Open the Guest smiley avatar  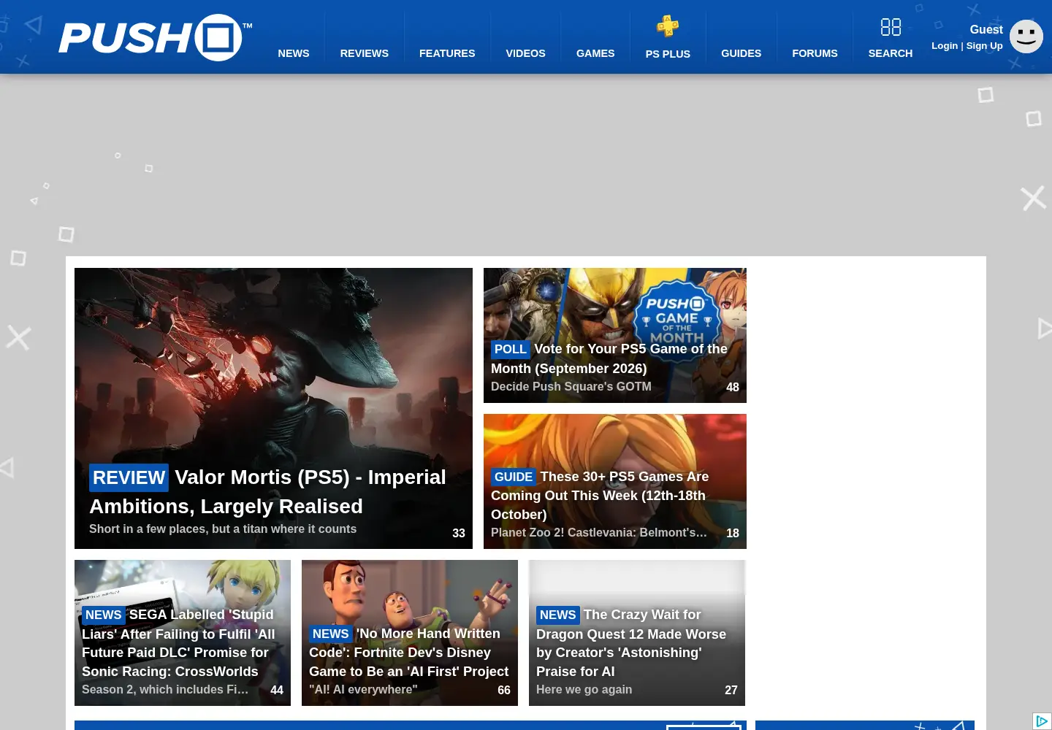(x=1026, y=36)
